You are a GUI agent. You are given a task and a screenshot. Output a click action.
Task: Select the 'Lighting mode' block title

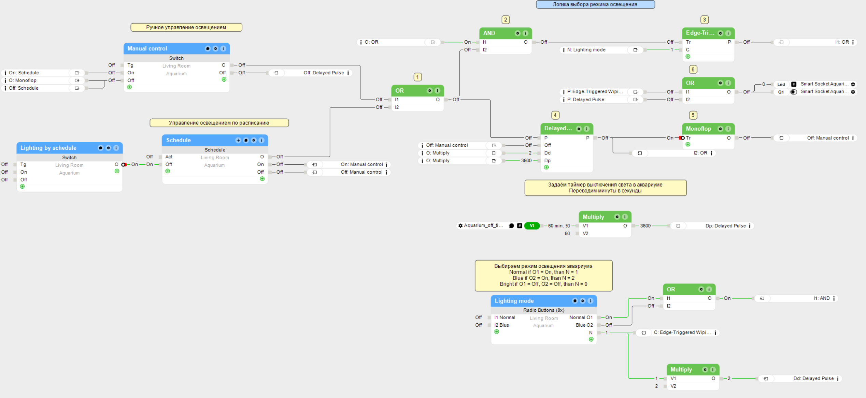coord(514,301)
